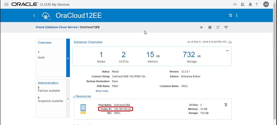Click the PDB Name PDB1 value
This screenshot has height=125, width=277.
click(x=115, y=86)
